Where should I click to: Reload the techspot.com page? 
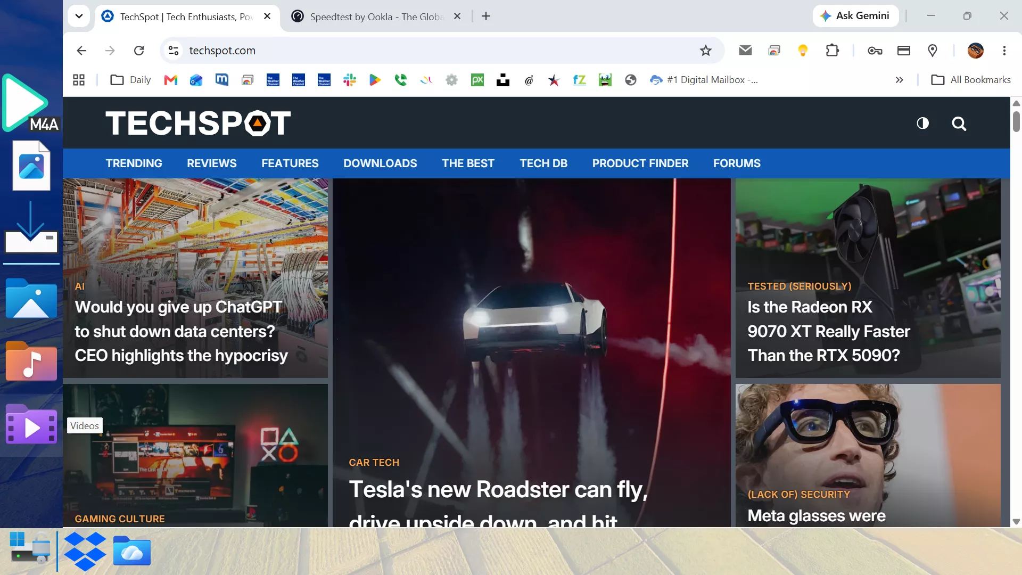(x=139, y=51)
